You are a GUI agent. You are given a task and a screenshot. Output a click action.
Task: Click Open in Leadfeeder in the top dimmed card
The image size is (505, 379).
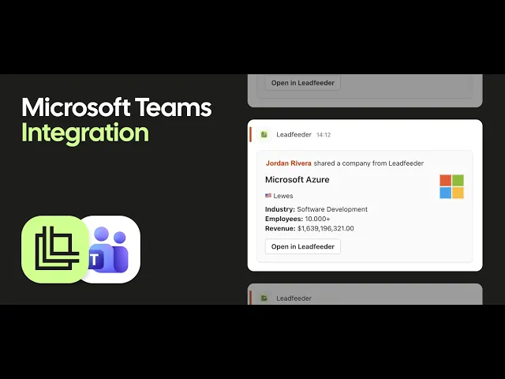(303, 83)
